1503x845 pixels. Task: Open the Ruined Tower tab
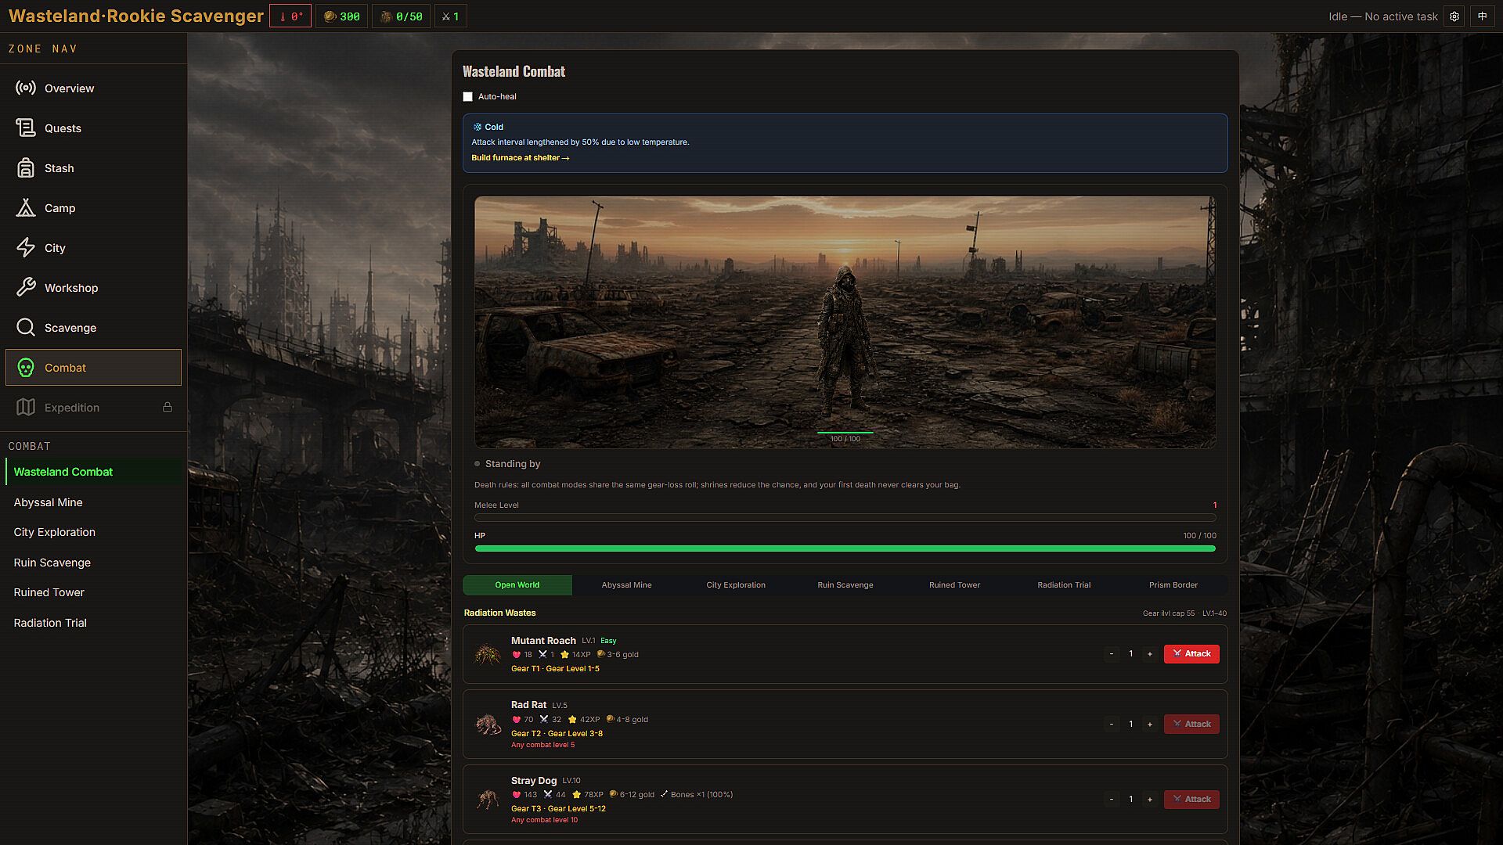click(954, 585)
